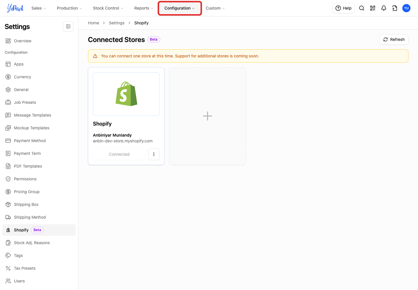Open the Shopify store three-dot menu

click(x=154, y=154)
